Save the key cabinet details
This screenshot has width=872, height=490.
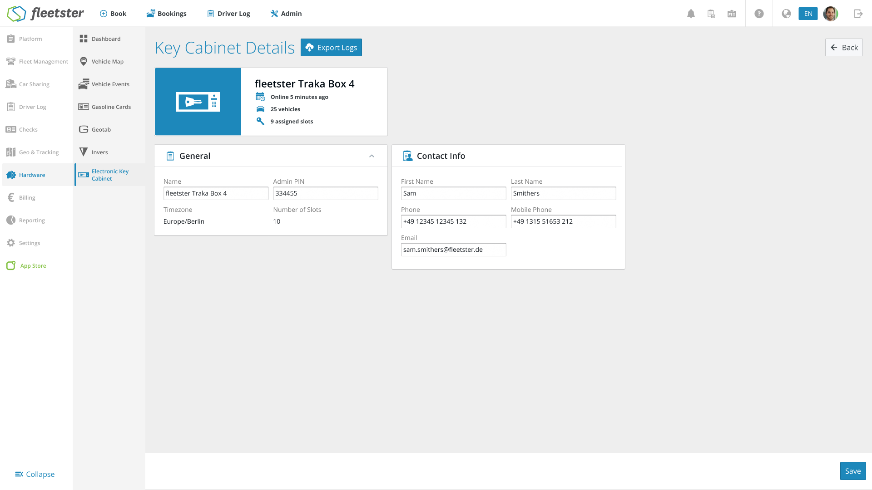[x=852, y=471]
